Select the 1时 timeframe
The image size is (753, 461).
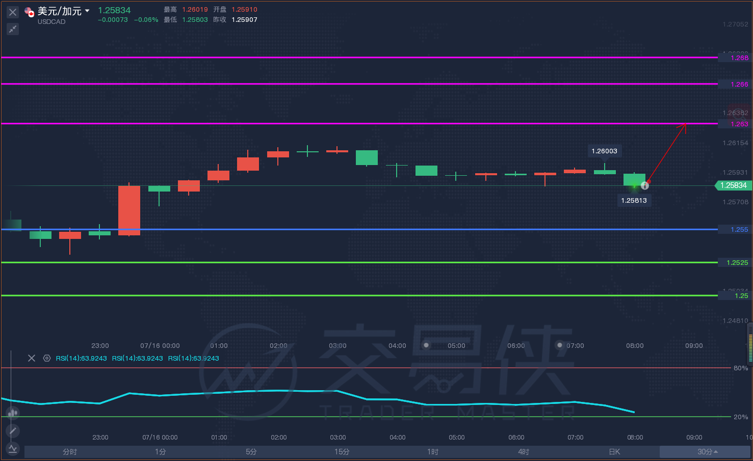433,452
